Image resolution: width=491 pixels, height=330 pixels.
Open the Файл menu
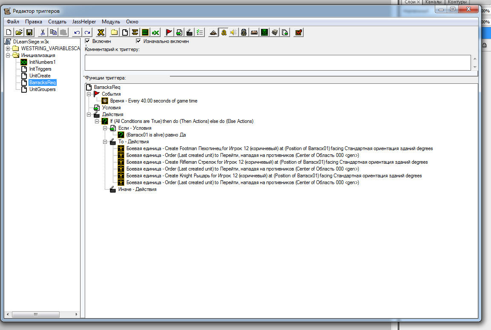coord(13,22)
